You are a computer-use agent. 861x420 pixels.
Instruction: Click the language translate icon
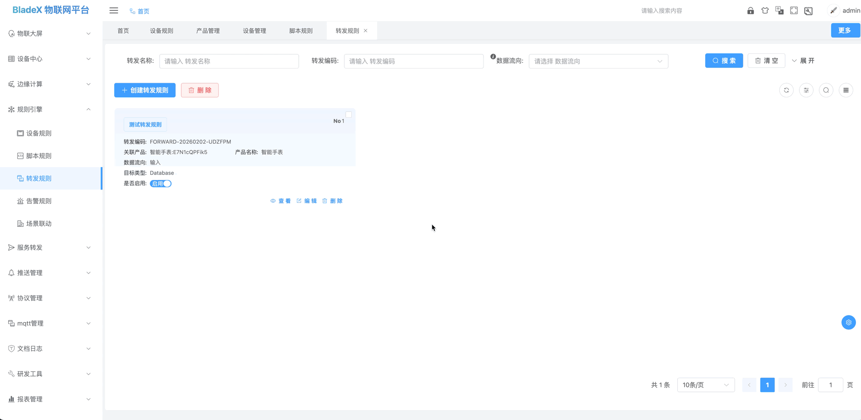coord(779,11)
